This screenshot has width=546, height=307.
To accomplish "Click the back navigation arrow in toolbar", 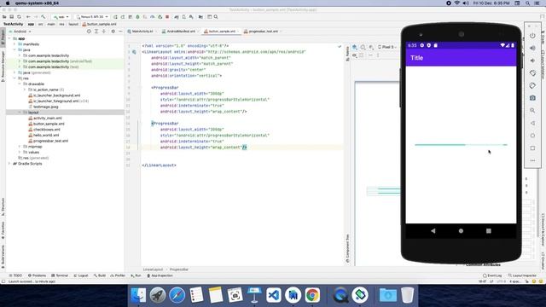I will point(28,17).
